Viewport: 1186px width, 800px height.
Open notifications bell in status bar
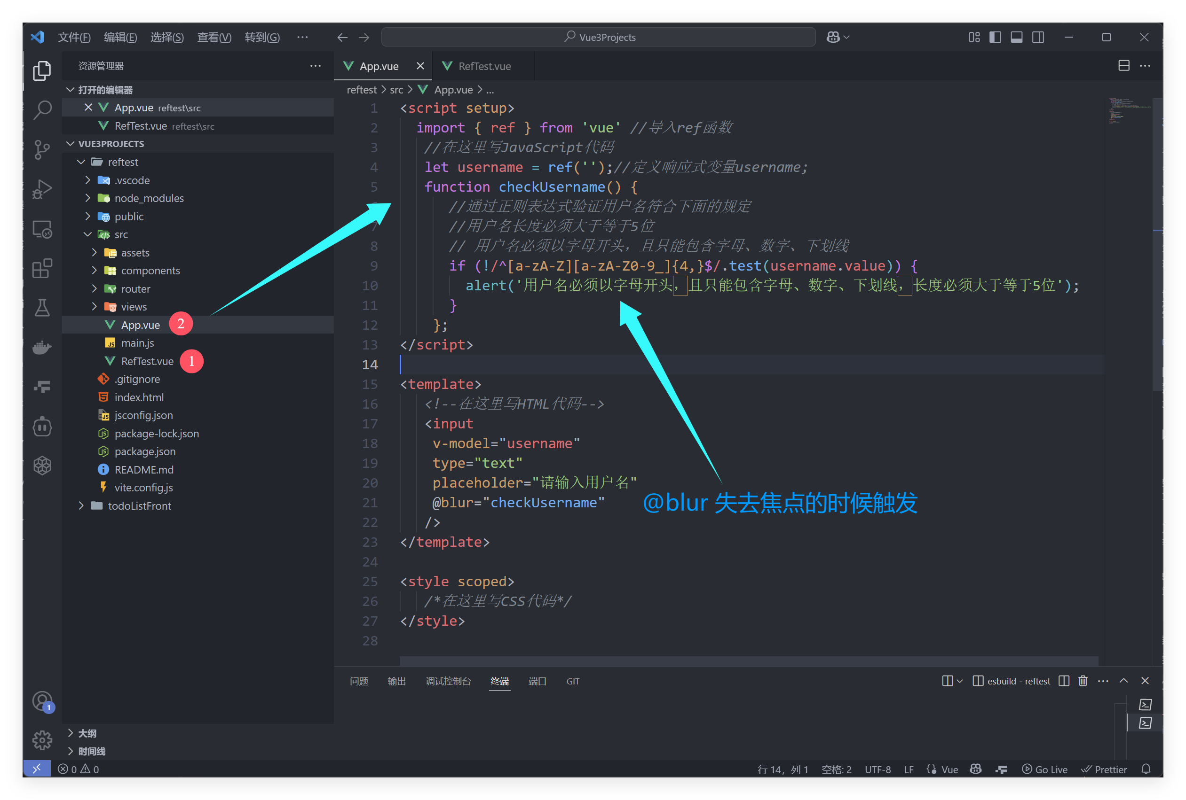pos(1146,769)
